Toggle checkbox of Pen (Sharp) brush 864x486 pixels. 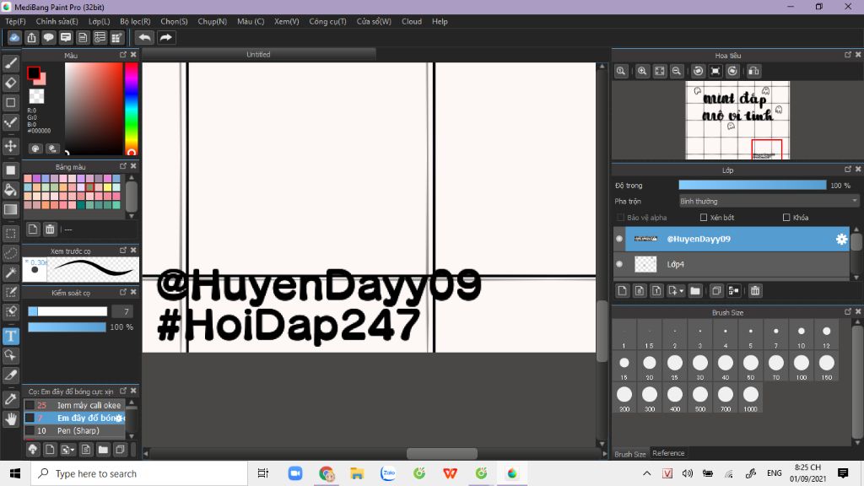click(x=30, y=431)
